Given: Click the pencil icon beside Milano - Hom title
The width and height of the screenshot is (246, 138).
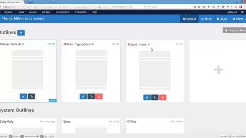Looking at the screenshot, I should tap(149, 44).
